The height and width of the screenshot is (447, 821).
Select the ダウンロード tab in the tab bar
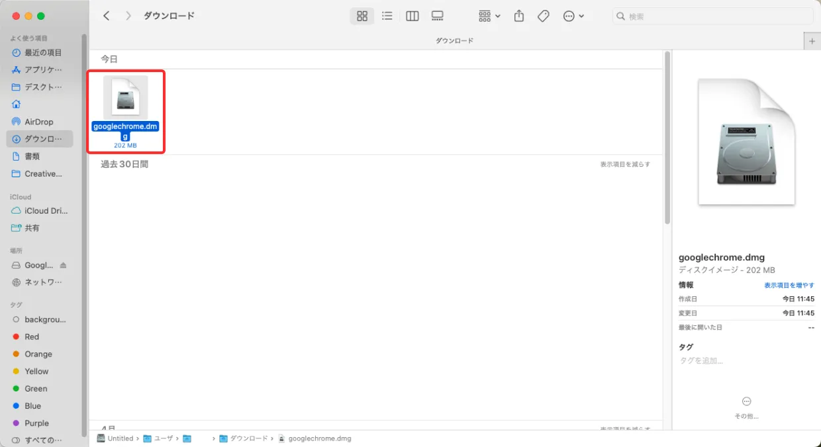tap(454, 41)
